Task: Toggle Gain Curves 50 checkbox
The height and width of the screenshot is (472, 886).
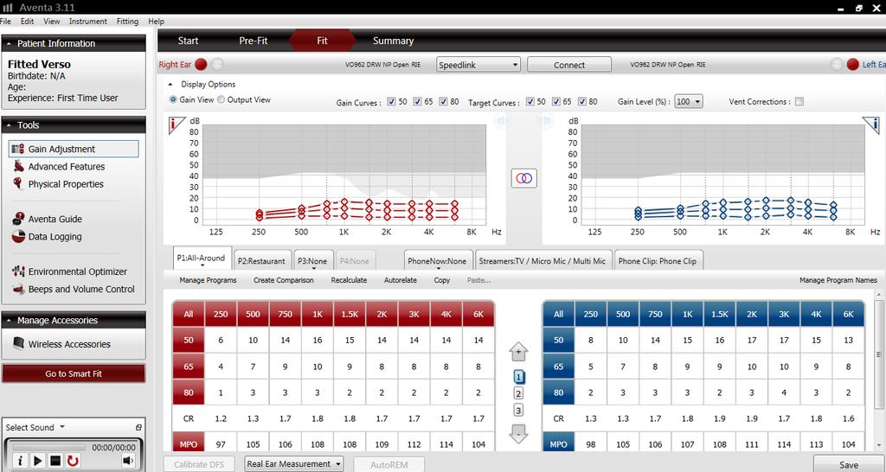Action: (x=391, y=102)
